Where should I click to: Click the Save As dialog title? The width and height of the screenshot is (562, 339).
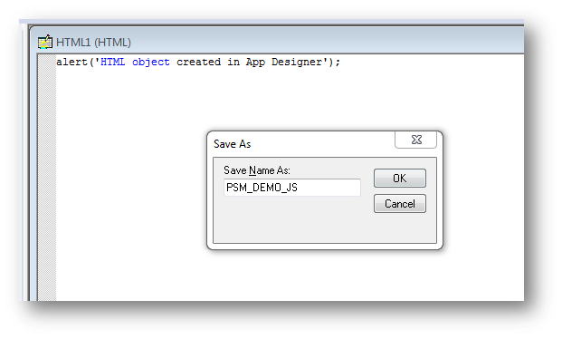(x=233, y=144)
